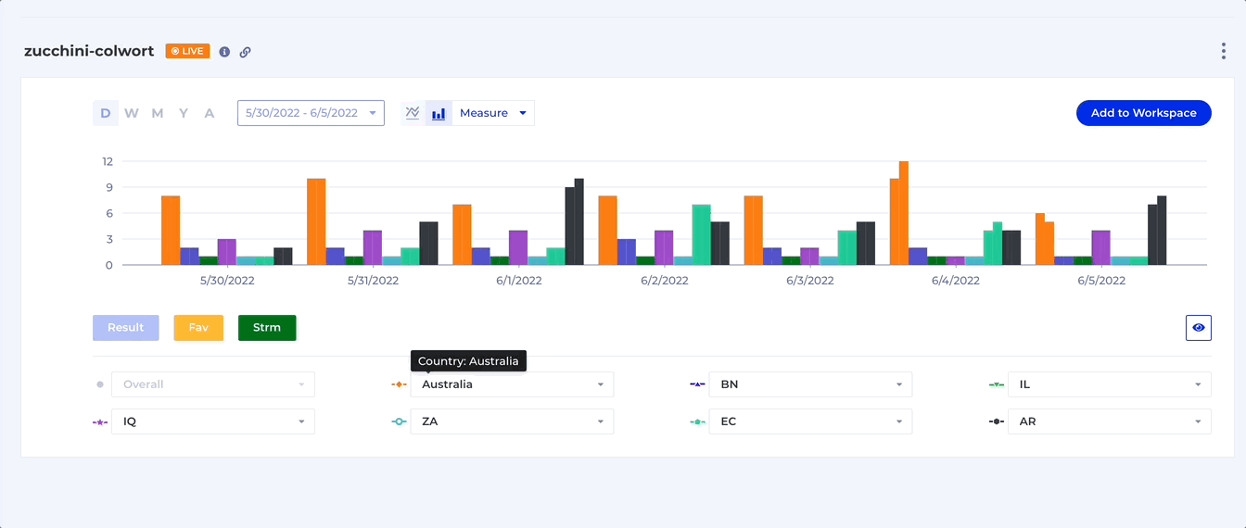Switch to bar chart view

coord(439,113)
